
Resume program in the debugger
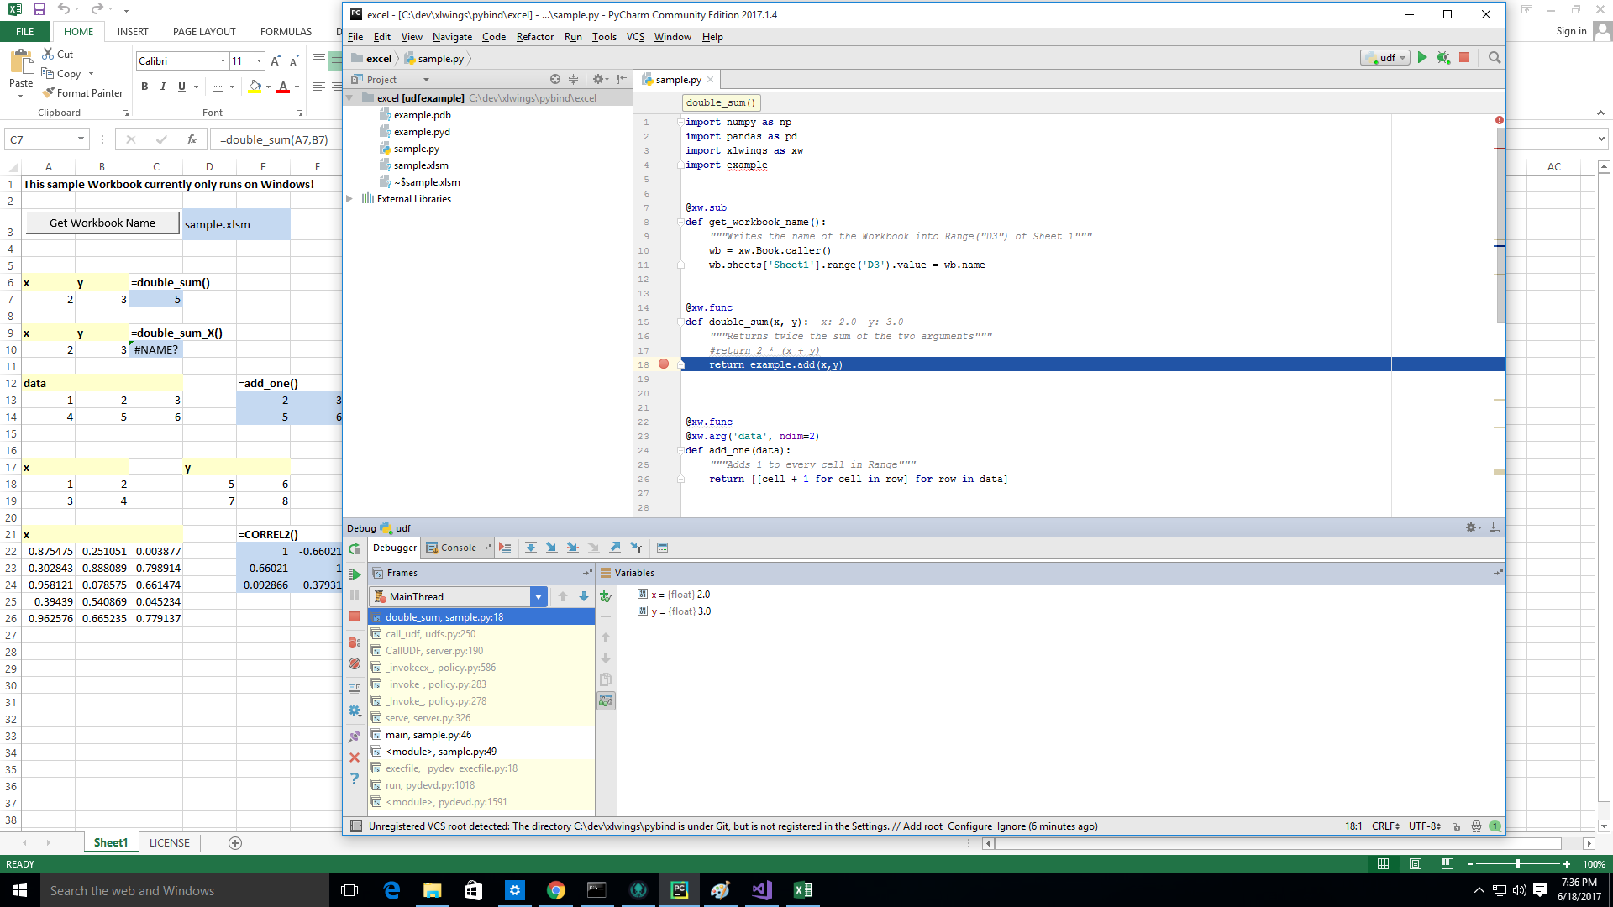[355, 574]
